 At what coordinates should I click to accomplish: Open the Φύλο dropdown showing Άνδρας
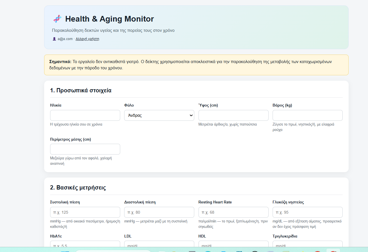pos(159,115)
